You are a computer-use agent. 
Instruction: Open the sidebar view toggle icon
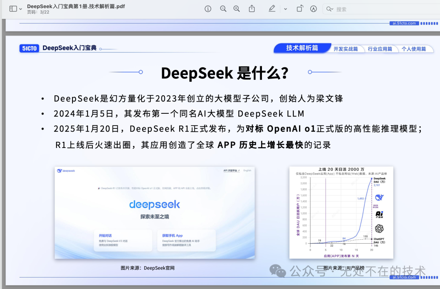pos(13,9)
